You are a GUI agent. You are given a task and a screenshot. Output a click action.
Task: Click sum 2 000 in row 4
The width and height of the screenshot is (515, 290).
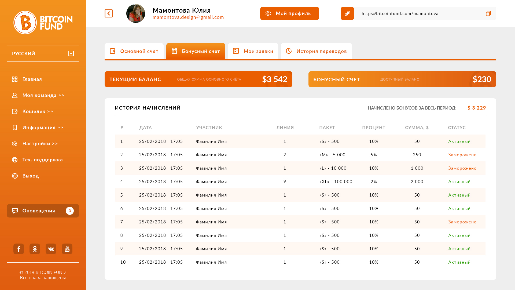pos(417,182)
